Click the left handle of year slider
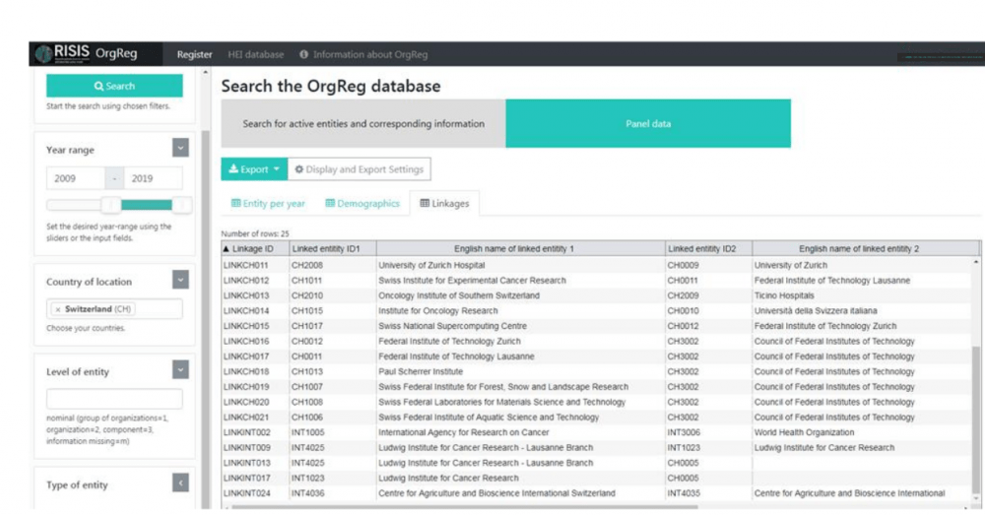Image resolution: width=985 pixels, height=515 pixels. pos(111,205)
